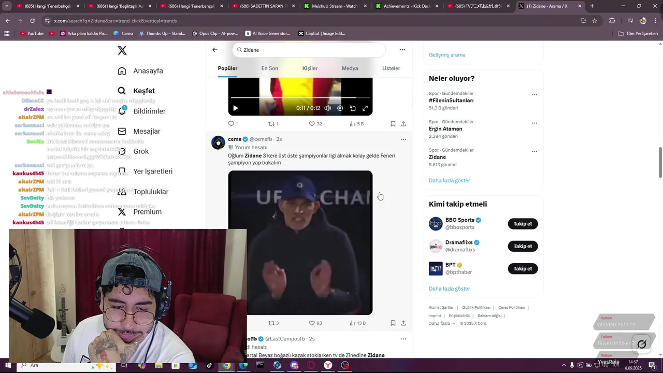Open video settings gear
This screenshot has width=663, height=373.
coord(340,108)
